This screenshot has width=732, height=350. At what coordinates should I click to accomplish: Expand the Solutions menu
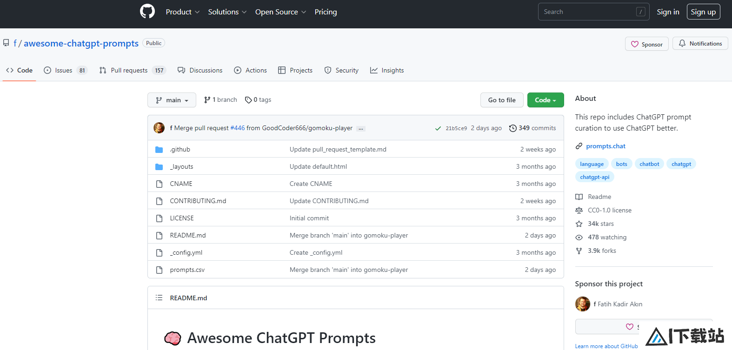(x=227, y=12)
